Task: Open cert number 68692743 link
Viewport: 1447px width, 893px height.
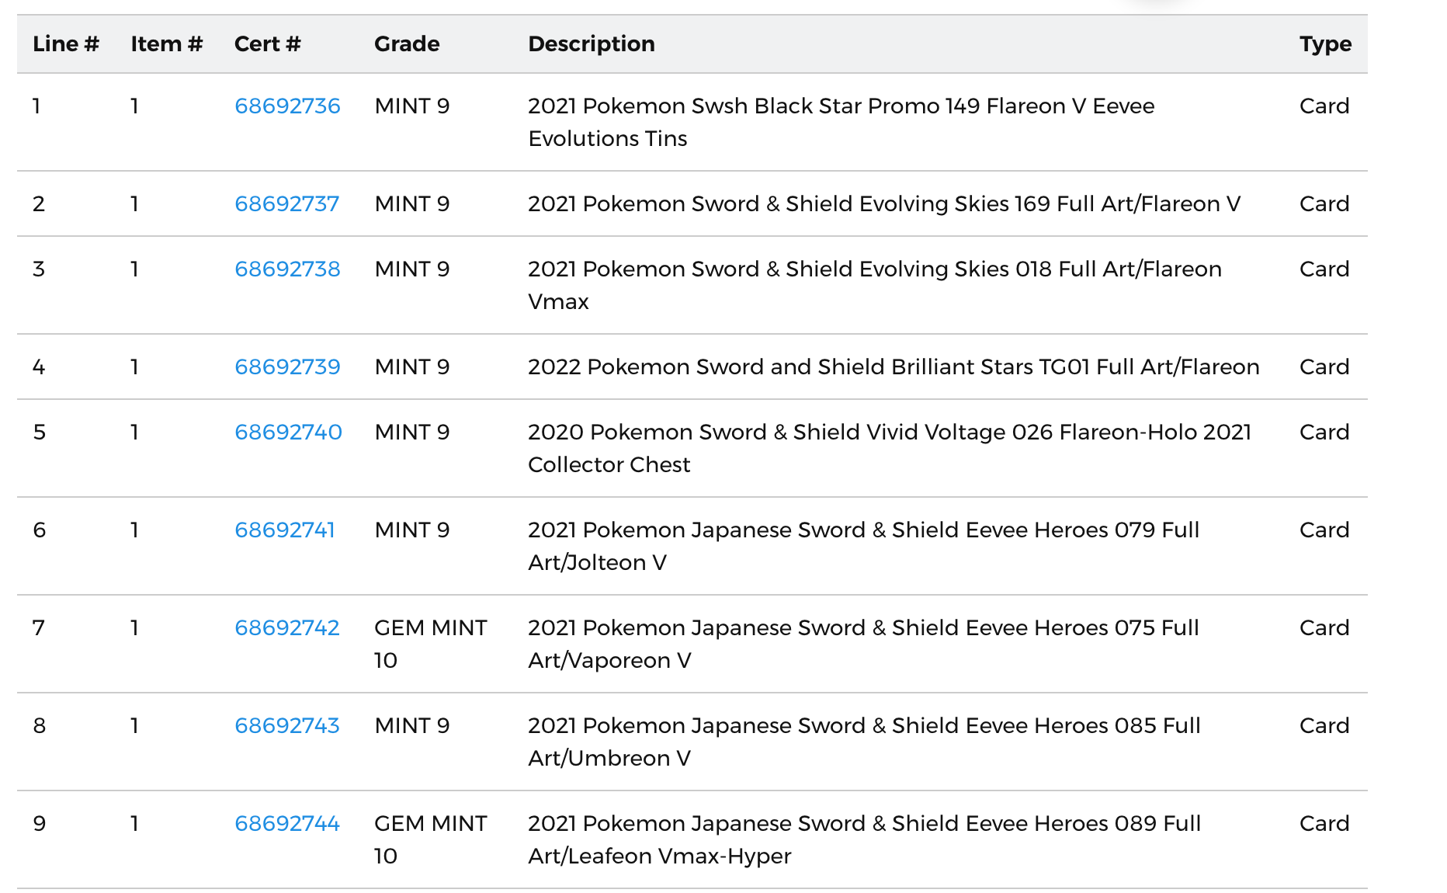Action: 286,725
